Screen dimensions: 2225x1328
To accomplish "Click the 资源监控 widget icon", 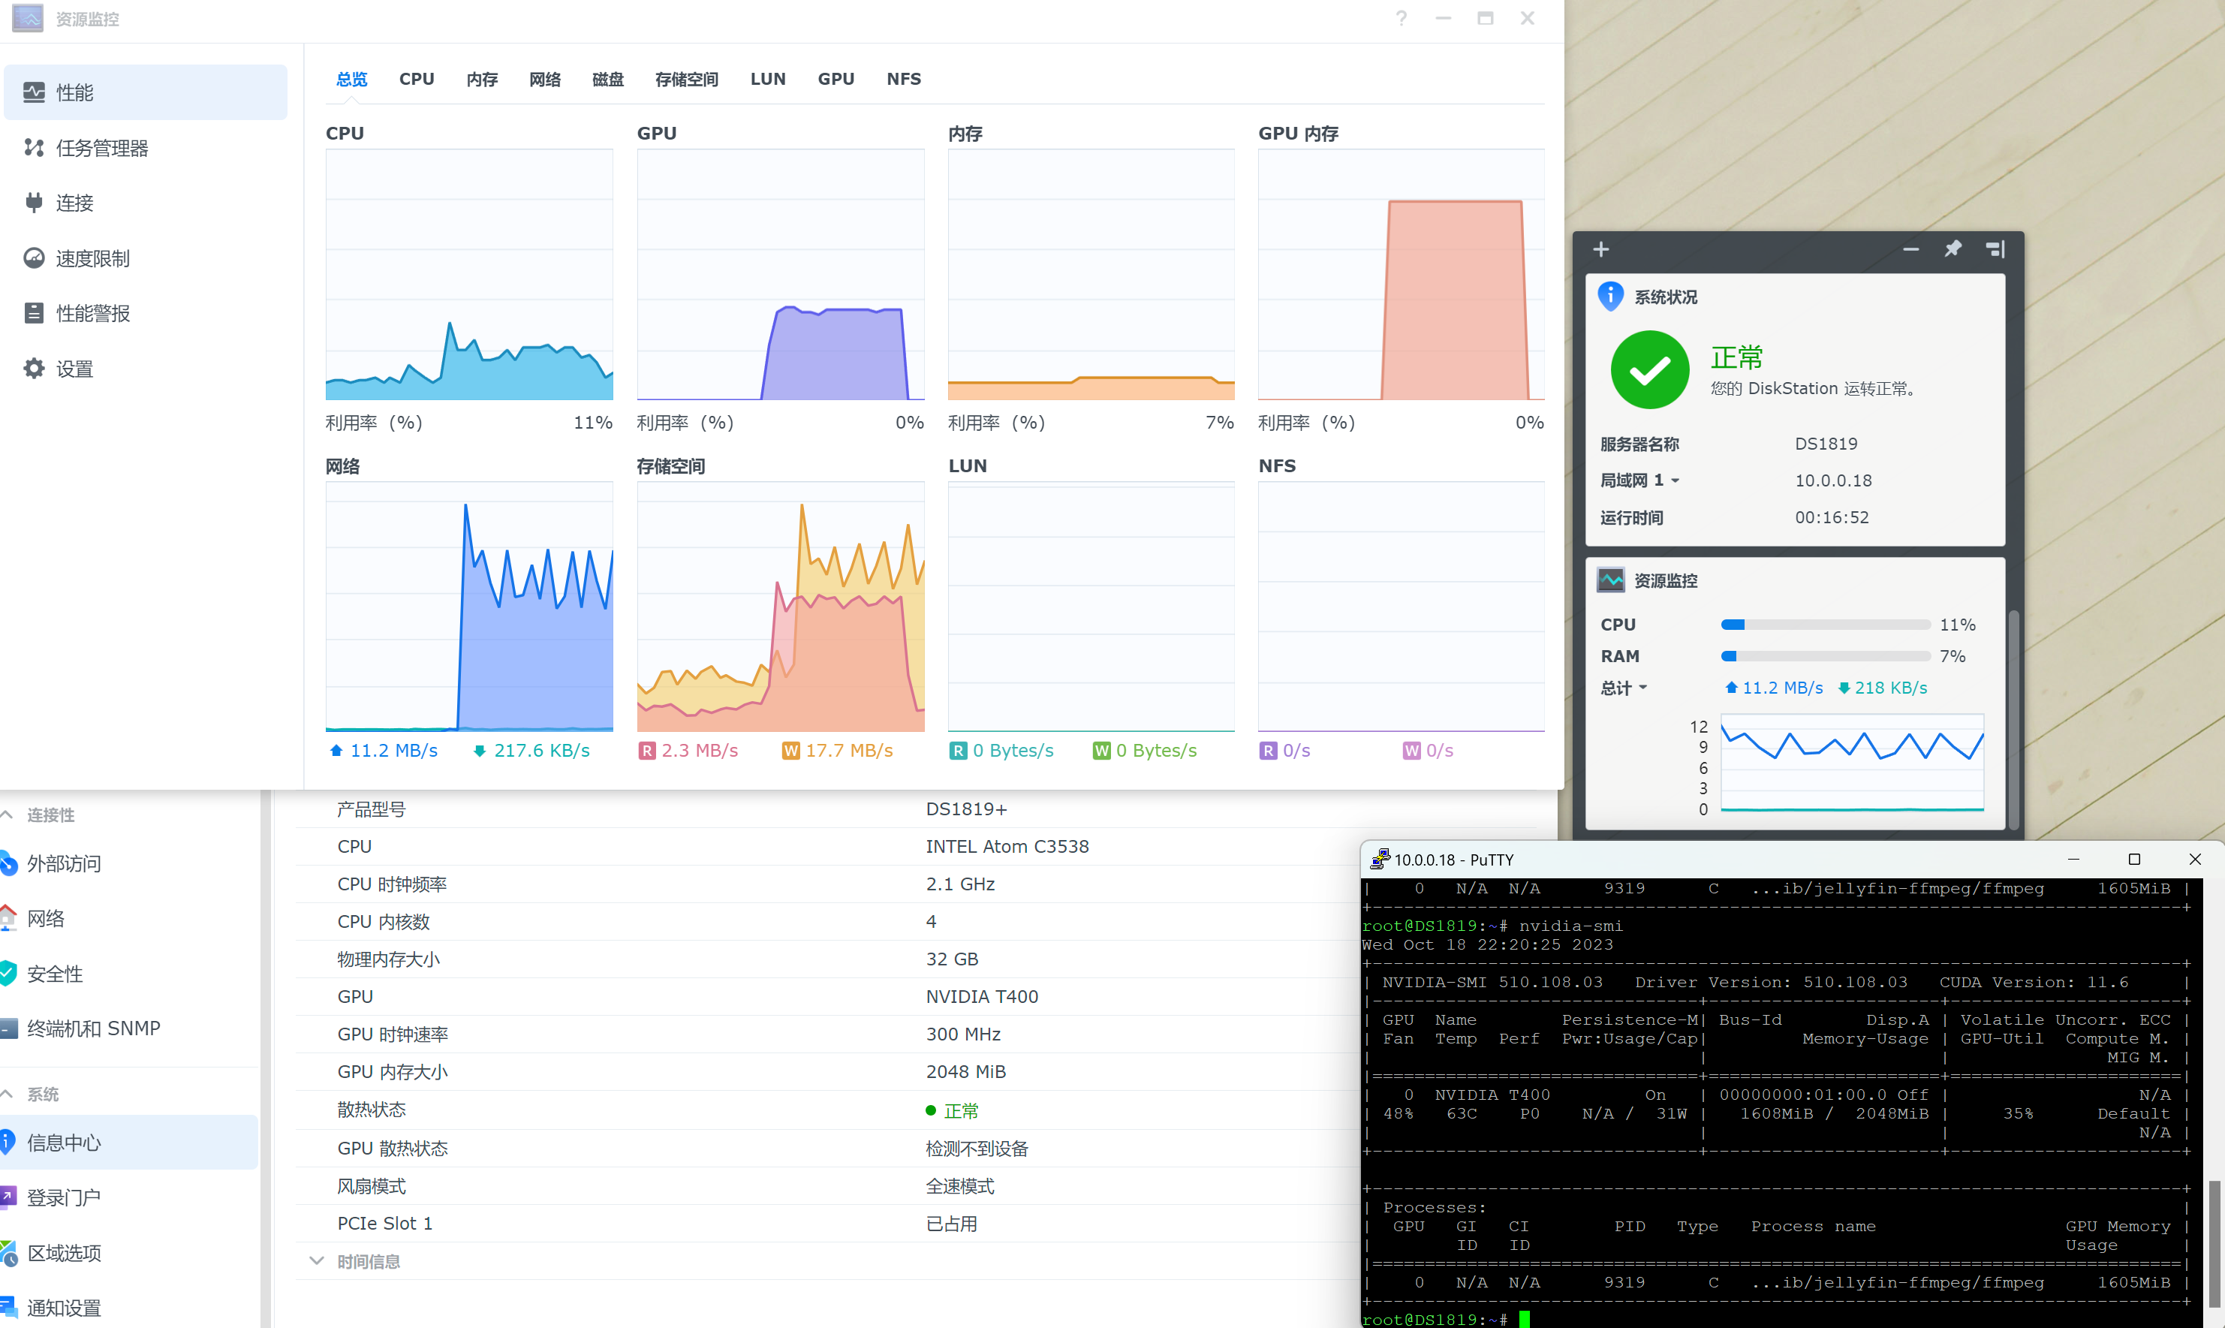I will coord(1610,580).
